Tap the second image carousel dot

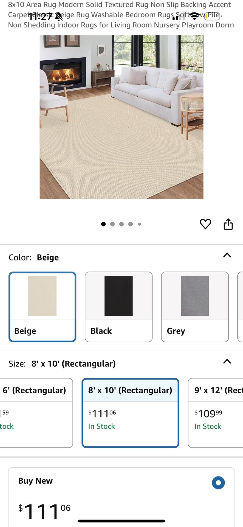(x=112, y=224)
